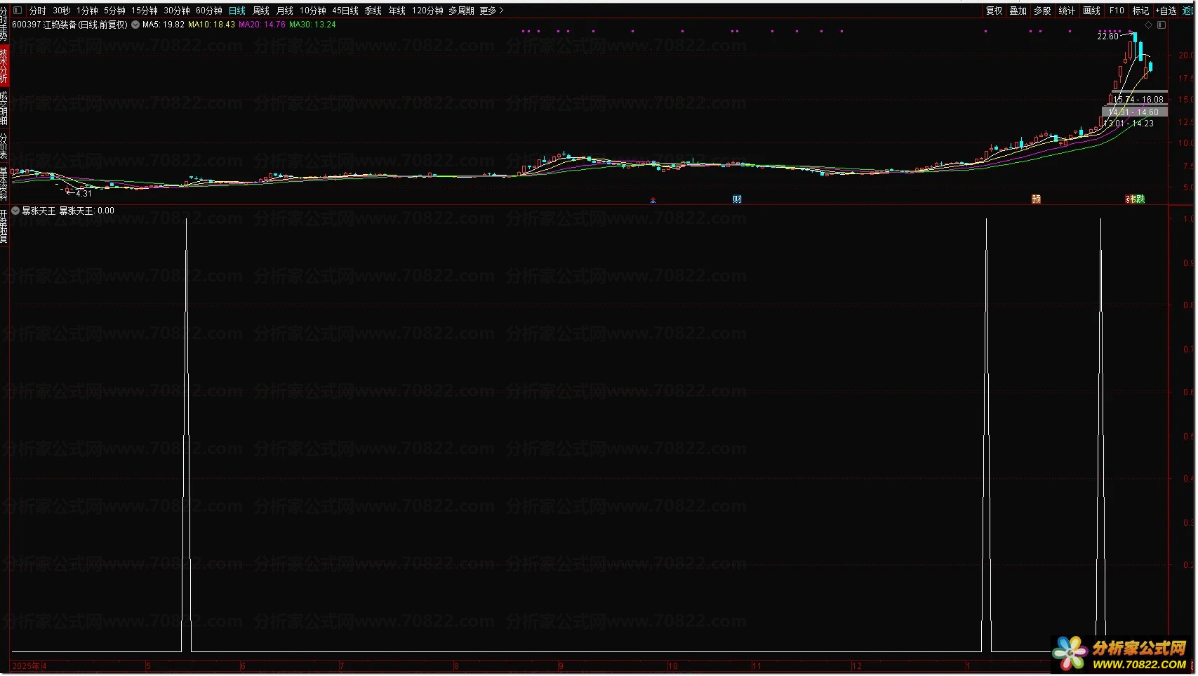
Task: Switch to 季线 quarterly chart
Action: (x=373, y=11)
